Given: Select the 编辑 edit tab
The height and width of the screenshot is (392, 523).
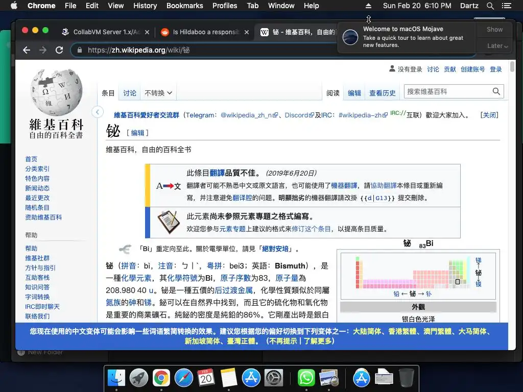Looking at the screenshot, I should click(x=354, y=93).
